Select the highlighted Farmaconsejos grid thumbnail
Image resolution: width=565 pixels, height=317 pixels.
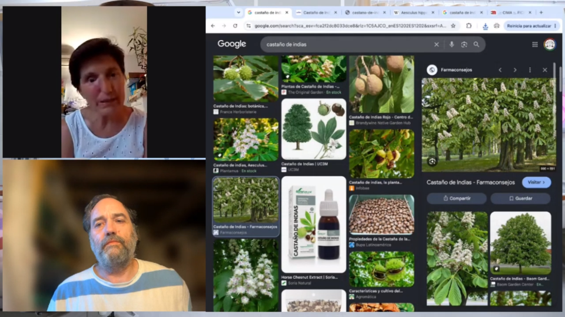(246, 201)
